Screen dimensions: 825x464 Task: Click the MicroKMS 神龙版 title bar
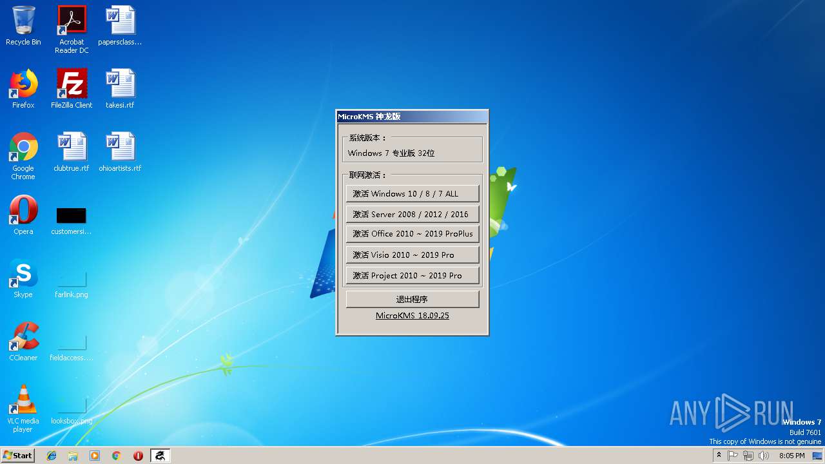[x=412, y=117]
